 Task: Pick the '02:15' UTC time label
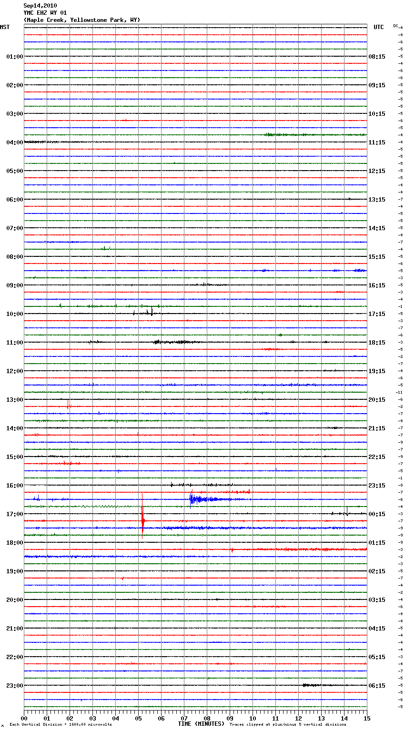point(377,571)
